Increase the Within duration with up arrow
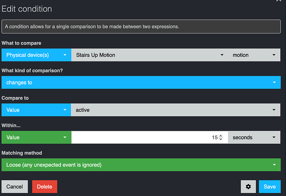 tap(221, 136)
